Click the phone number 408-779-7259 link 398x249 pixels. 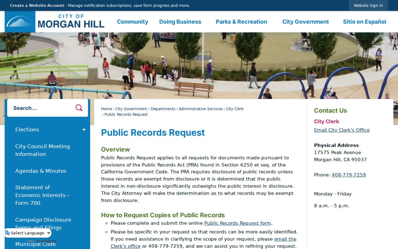349,175
